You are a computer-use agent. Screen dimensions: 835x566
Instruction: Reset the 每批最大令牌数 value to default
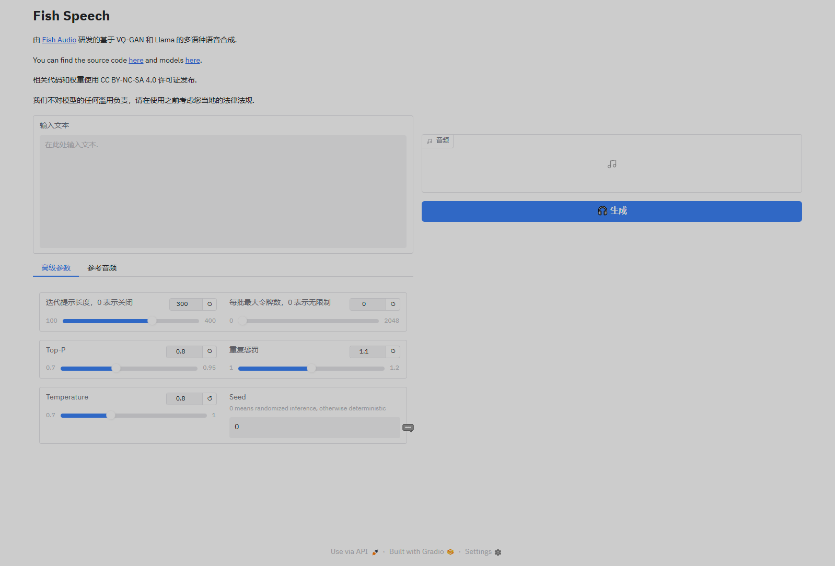click(x=393, y=304)
